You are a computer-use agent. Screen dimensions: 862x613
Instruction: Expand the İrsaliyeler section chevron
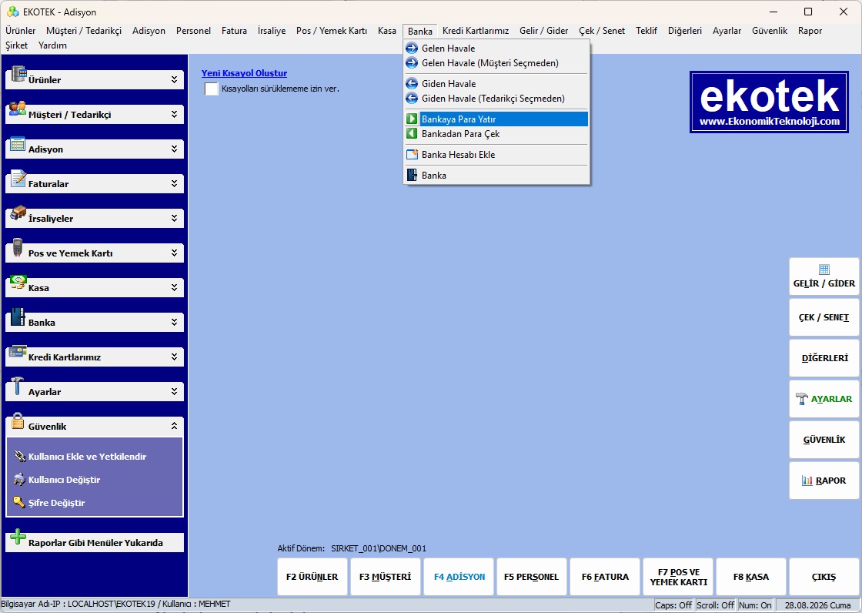[x=174, y=218]
